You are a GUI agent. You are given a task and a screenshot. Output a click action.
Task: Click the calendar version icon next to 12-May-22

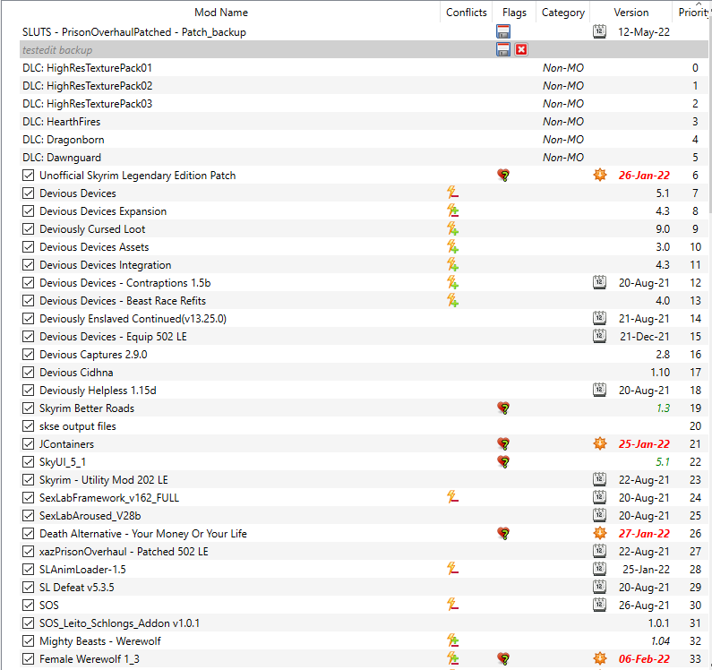tap(599, 31)
